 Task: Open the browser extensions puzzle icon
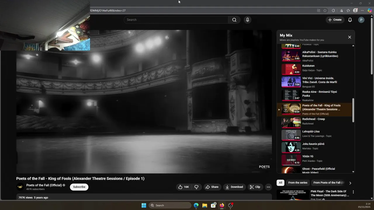pyautogui.click(x=333, y=10)
